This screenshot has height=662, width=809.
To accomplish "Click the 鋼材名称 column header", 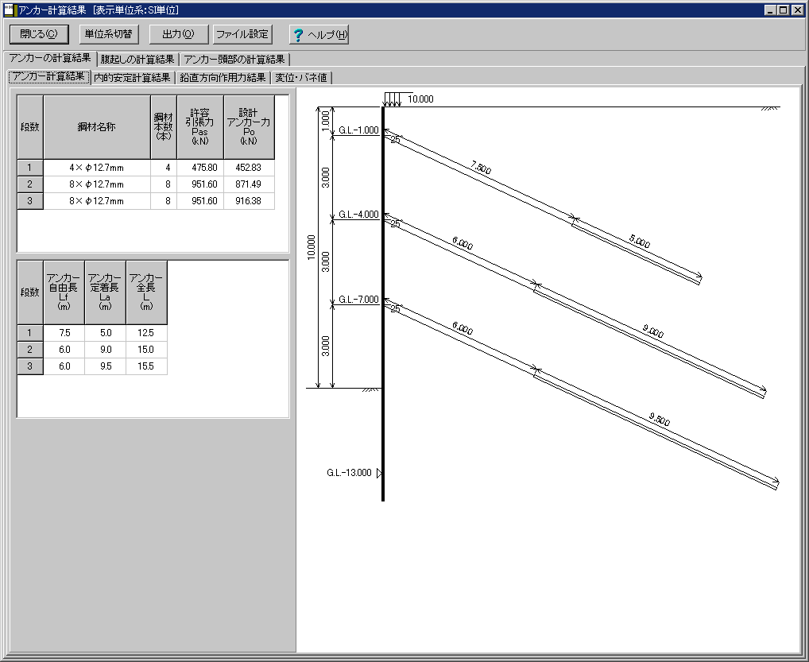I will [96, 127].
